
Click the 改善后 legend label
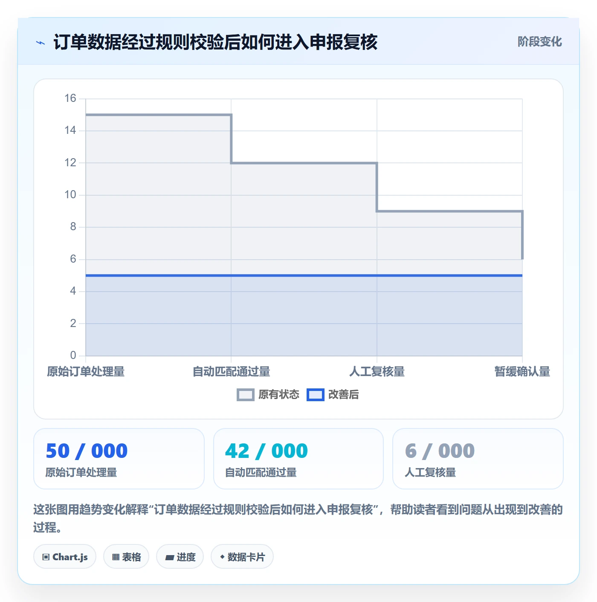coord(343,395)
